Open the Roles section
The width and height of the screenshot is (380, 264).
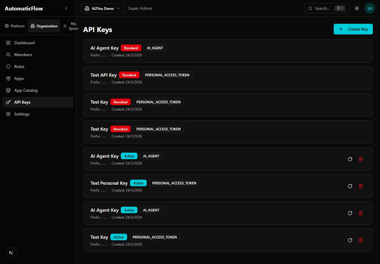coord(20,67)
